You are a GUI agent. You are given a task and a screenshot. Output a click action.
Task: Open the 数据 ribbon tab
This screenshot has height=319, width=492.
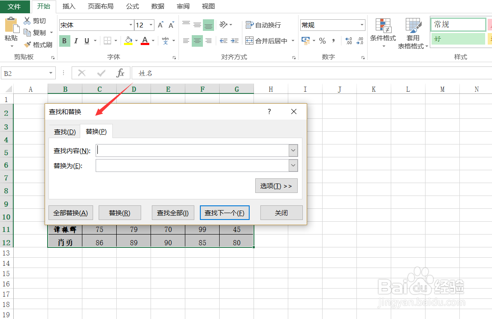(157, 6)
